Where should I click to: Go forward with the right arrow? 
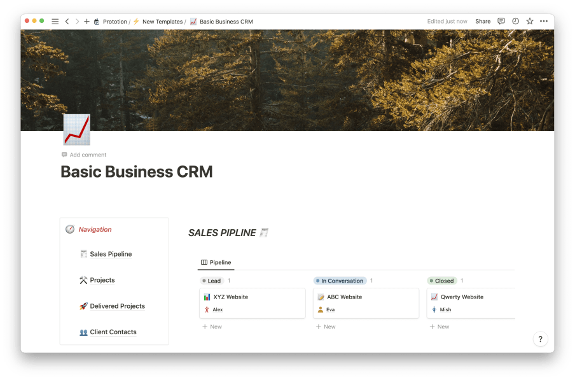click(x=77, y=22)
